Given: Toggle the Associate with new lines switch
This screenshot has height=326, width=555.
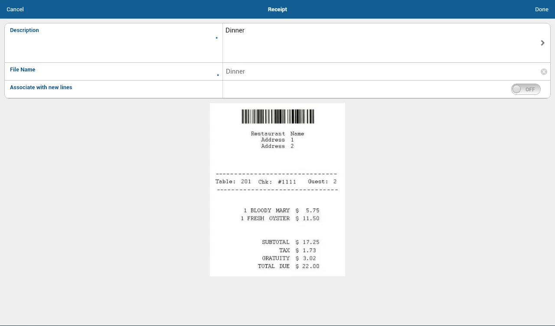Looking at the screenshot, I should 526,89.
